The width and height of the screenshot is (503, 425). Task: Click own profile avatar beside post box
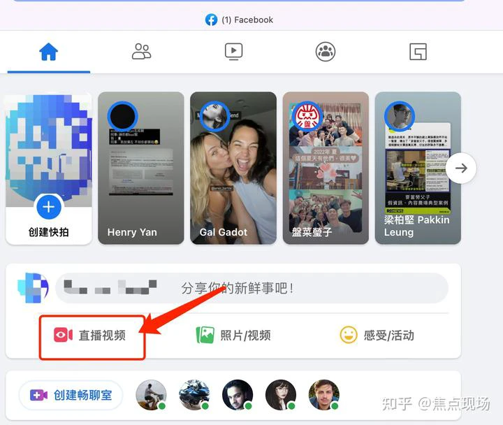[x=33, y=288]
